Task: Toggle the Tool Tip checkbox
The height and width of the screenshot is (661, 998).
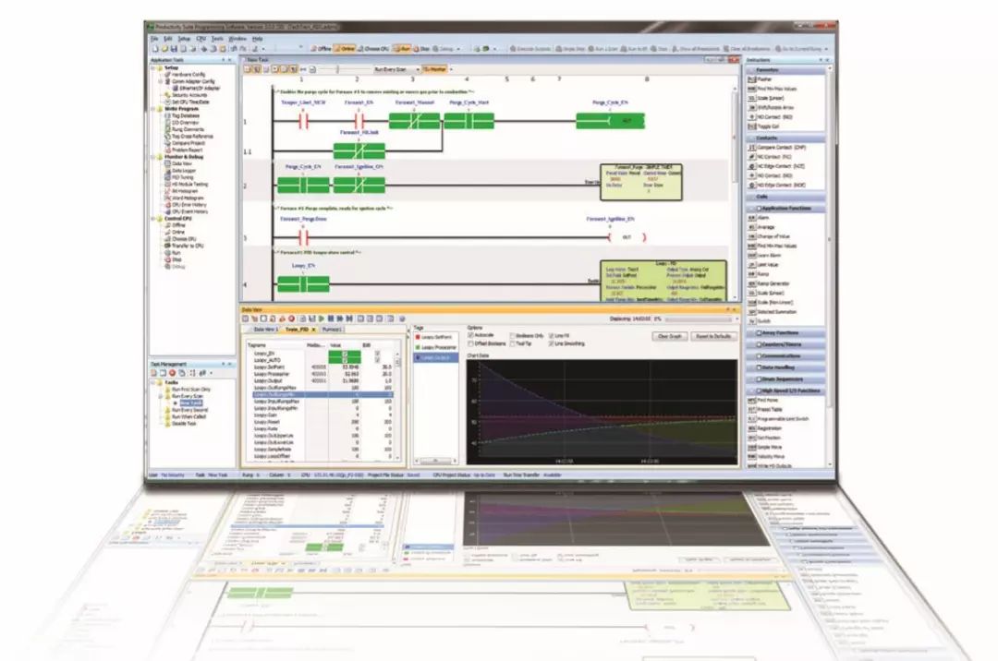Action: 512,343
